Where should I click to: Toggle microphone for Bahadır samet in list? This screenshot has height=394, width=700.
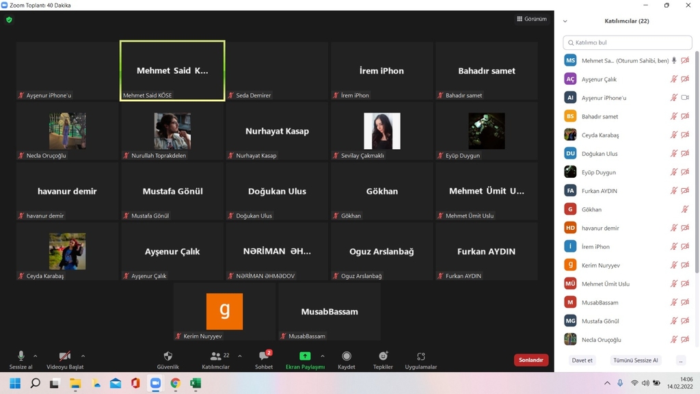pos(673,116)
